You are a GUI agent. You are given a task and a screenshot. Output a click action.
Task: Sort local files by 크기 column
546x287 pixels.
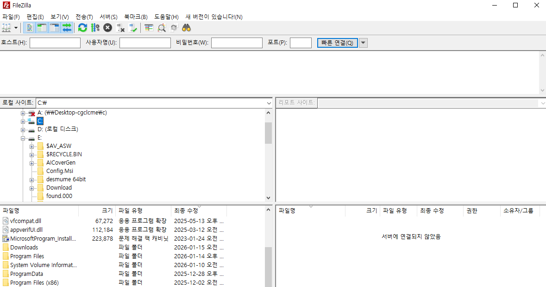tap(97, 210)
